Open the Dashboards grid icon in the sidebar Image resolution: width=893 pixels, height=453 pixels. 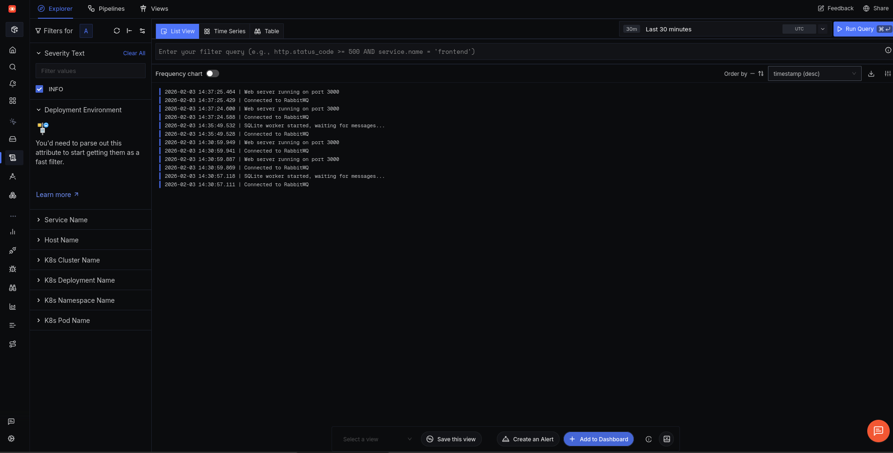13,101
